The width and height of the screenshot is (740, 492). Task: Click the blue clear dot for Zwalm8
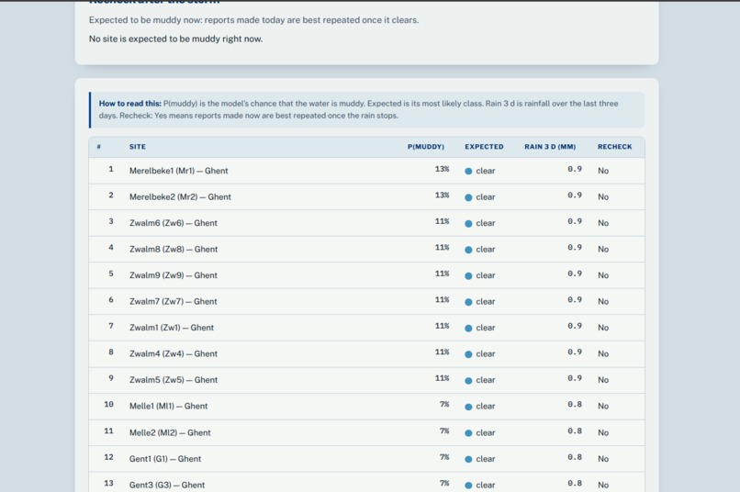[468, 250]
